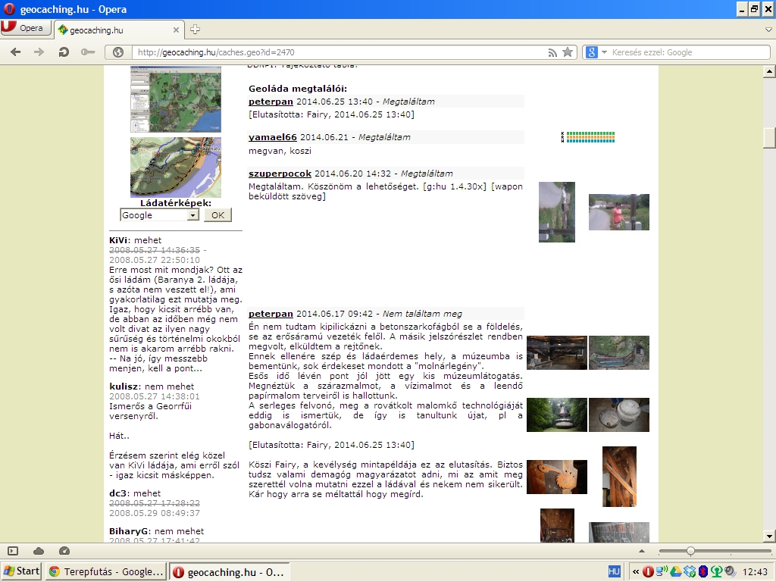Open szuperpocok photo of person on road

pyautogui.click(x=618, y=212)
